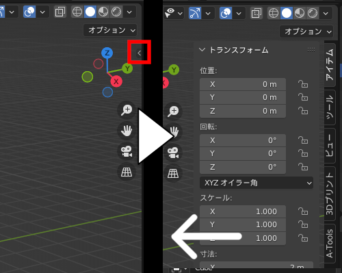
Task: Click selectability and visibility icon in right viewport
Action: point(170,13)
